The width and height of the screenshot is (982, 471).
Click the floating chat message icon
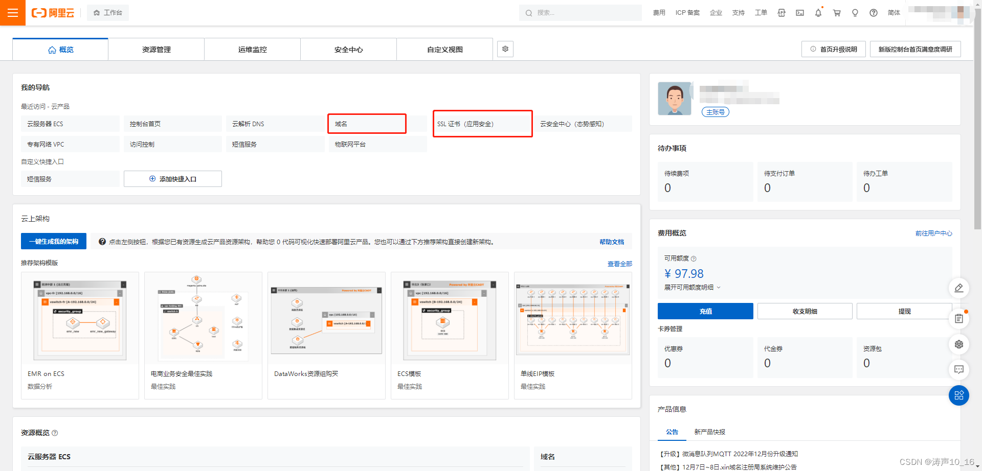959,369
